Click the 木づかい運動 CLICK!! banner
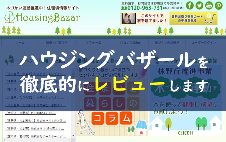 click(185, 101)
